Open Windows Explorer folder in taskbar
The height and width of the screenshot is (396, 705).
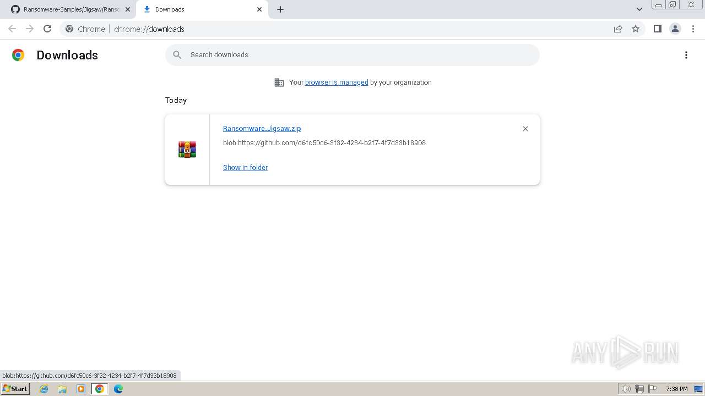click(x=62, y=389)
